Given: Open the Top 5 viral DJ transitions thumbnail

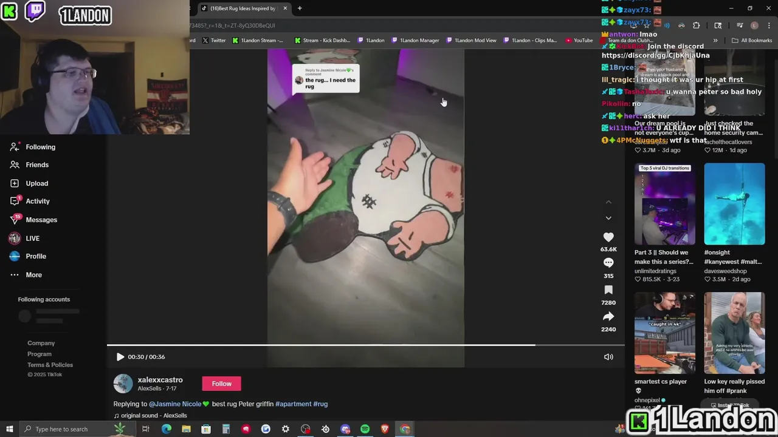Looking at the screenshot, I should pyautogui.click(x=665, y=204).
